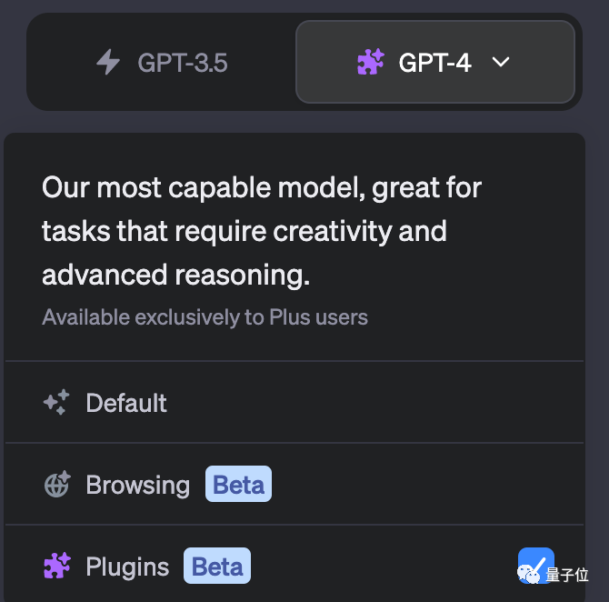Choose the Browsing mode option

coord(295,485)
